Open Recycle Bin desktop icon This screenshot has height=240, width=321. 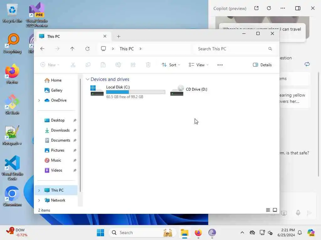(x=12, y=13)
